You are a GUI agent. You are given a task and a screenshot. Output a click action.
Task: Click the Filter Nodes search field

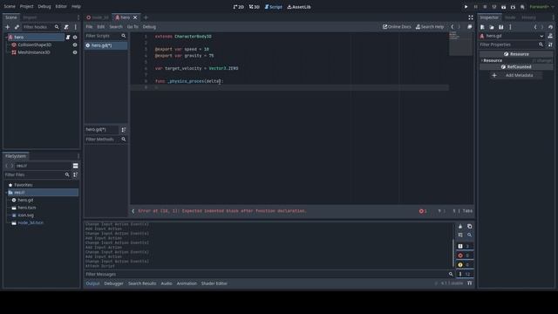pos(41,27)
